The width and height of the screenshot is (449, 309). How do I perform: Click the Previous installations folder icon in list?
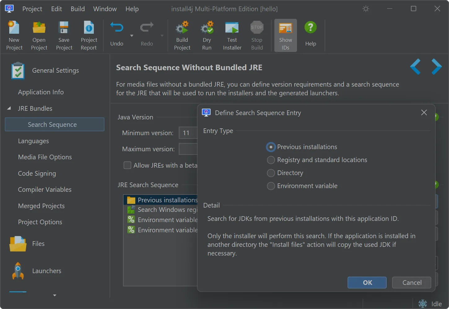(x=131, y=200)
